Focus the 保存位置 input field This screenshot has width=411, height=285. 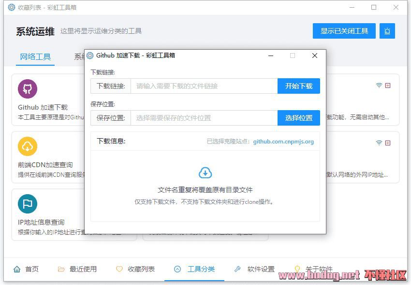click(x=204, y=118)
